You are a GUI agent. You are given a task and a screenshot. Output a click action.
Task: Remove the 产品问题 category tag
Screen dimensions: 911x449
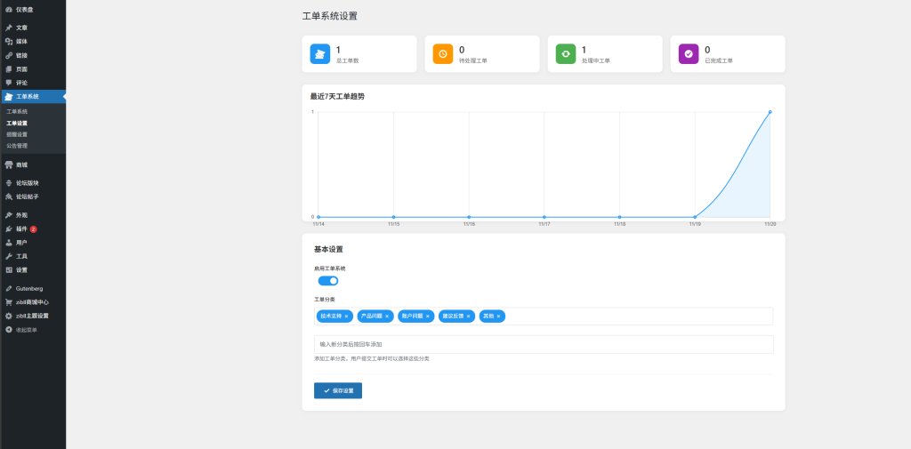[387, 317]
